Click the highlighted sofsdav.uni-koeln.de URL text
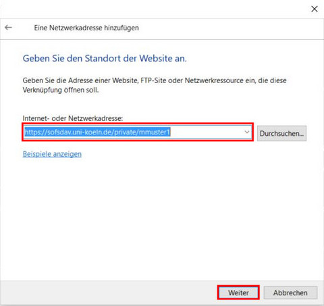This screenshot has width=324, height=306. [97, 132]
